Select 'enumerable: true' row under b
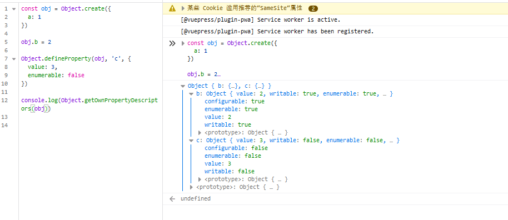Viewport: 508px width, 220px height. [231, 109]
